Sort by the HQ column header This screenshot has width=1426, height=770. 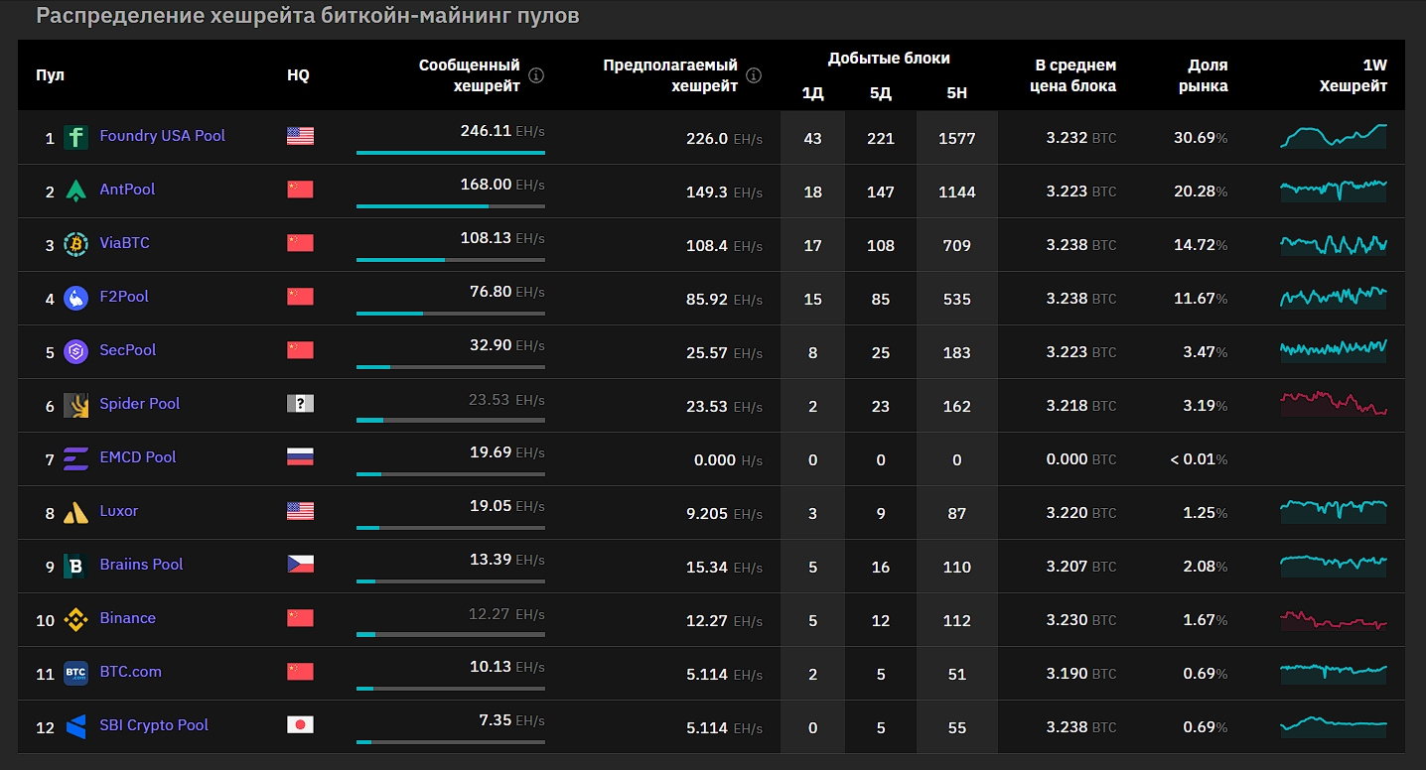click(298, 75)
